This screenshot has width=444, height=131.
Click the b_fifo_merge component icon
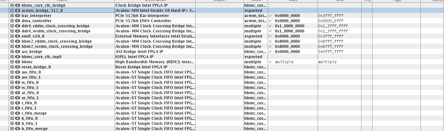[17, 129]
